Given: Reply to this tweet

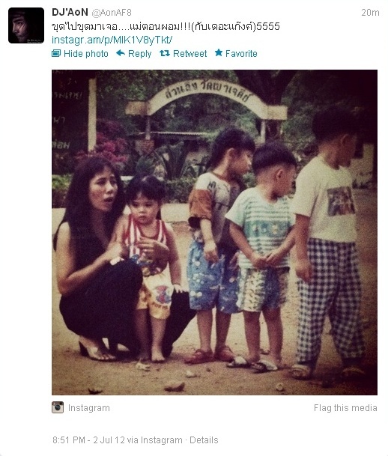Looking at the screenshot, I should coord(139,53).
